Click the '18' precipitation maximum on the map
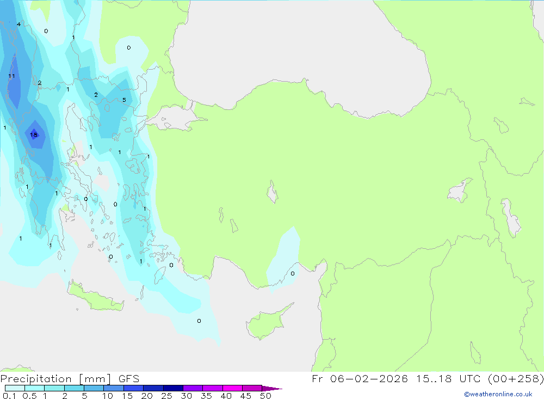The width and height of the screenshot is (544, 399). [34, 135]
